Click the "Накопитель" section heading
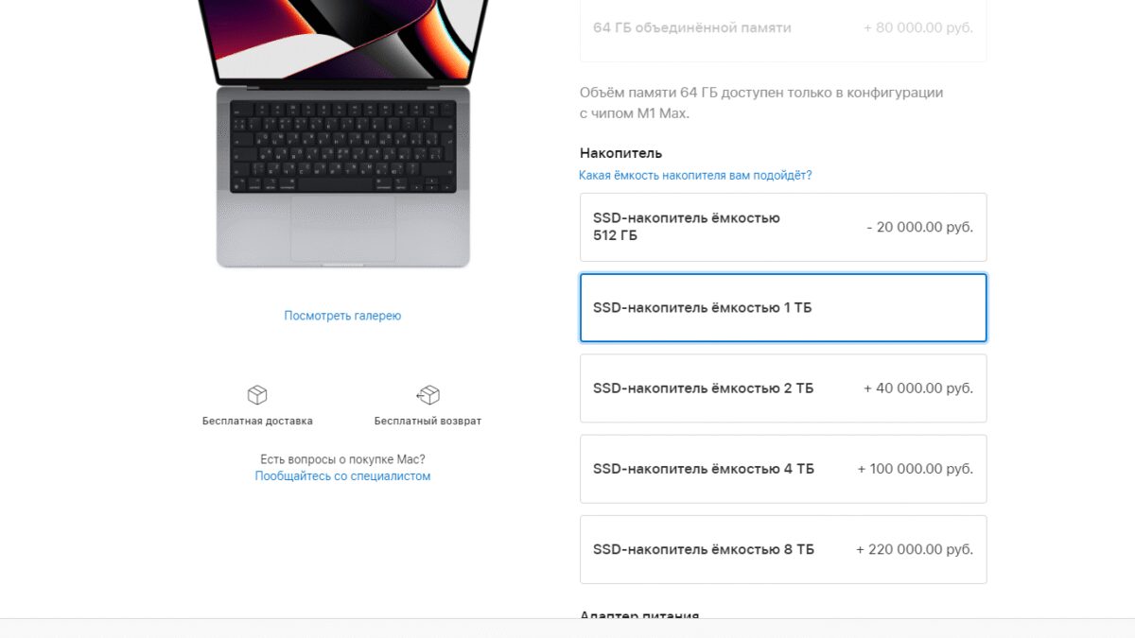Screen dimensions: 1135x638 [x=620, y=153]
